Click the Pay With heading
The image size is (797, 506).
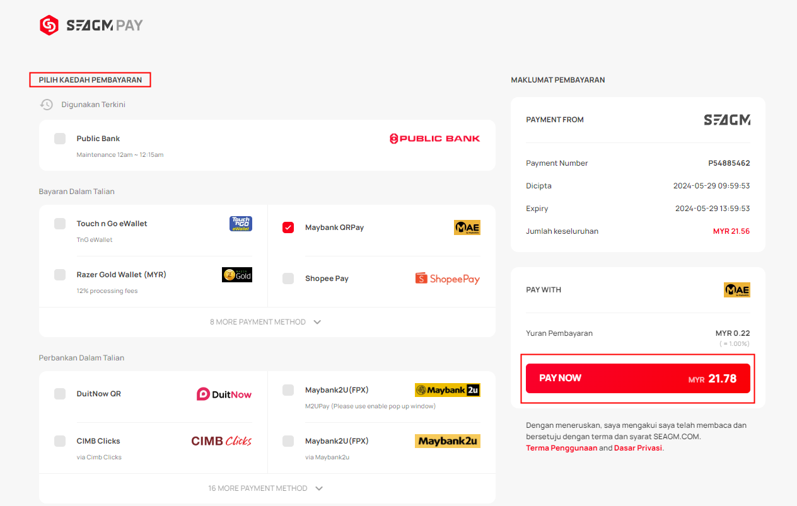[544, 290]
